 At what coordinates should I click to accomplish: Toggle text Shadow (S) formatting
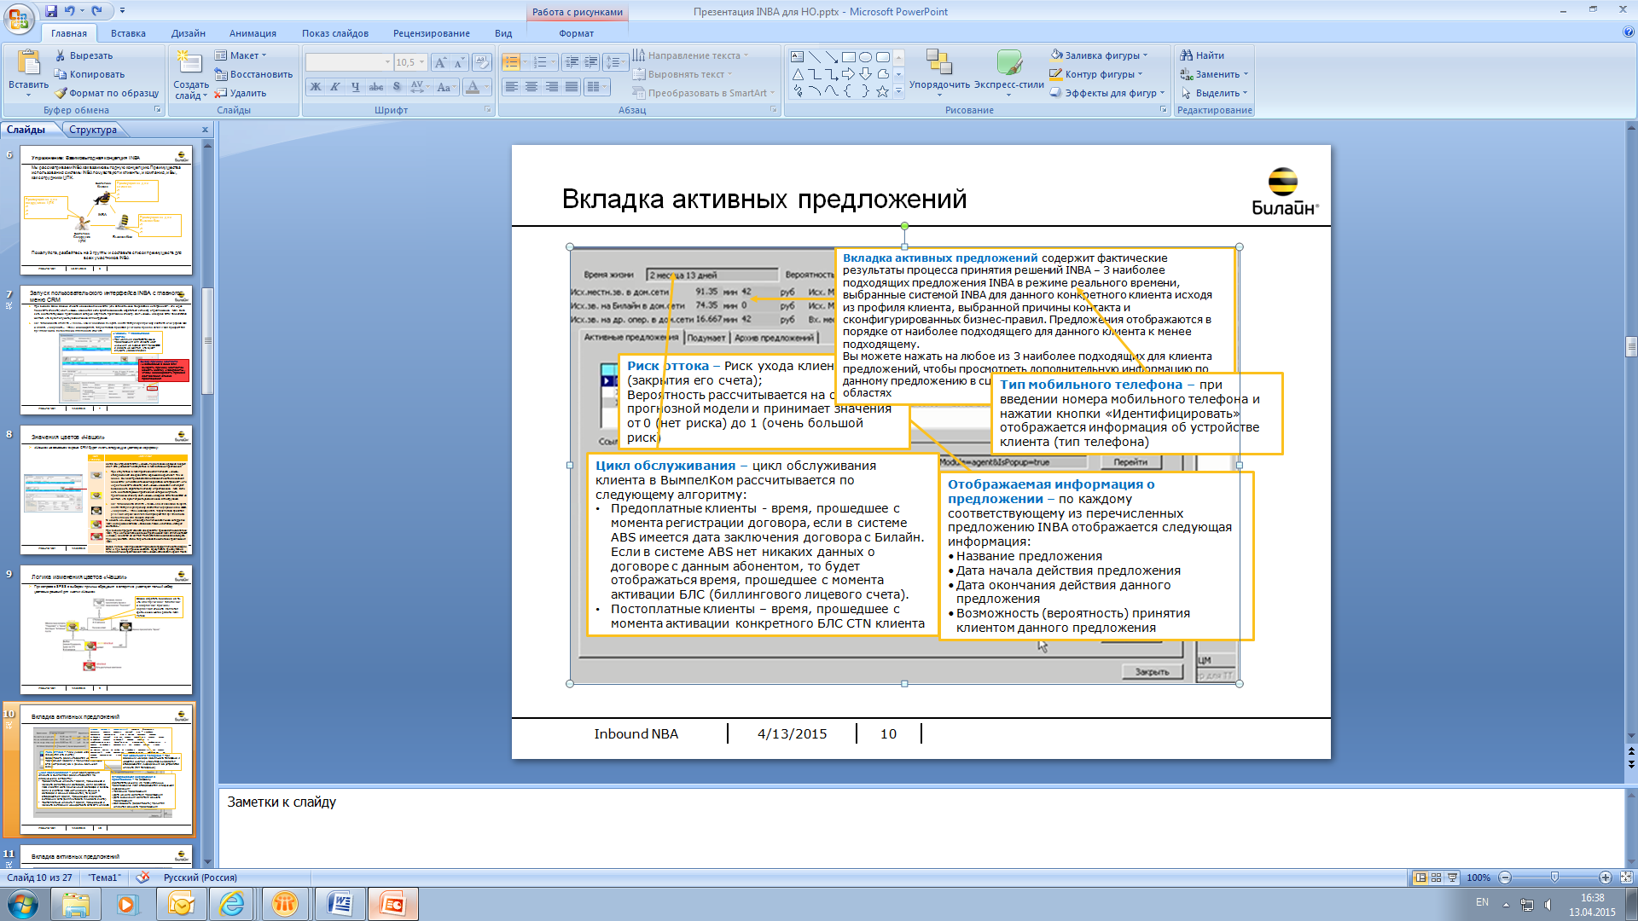tap(396, 87)
